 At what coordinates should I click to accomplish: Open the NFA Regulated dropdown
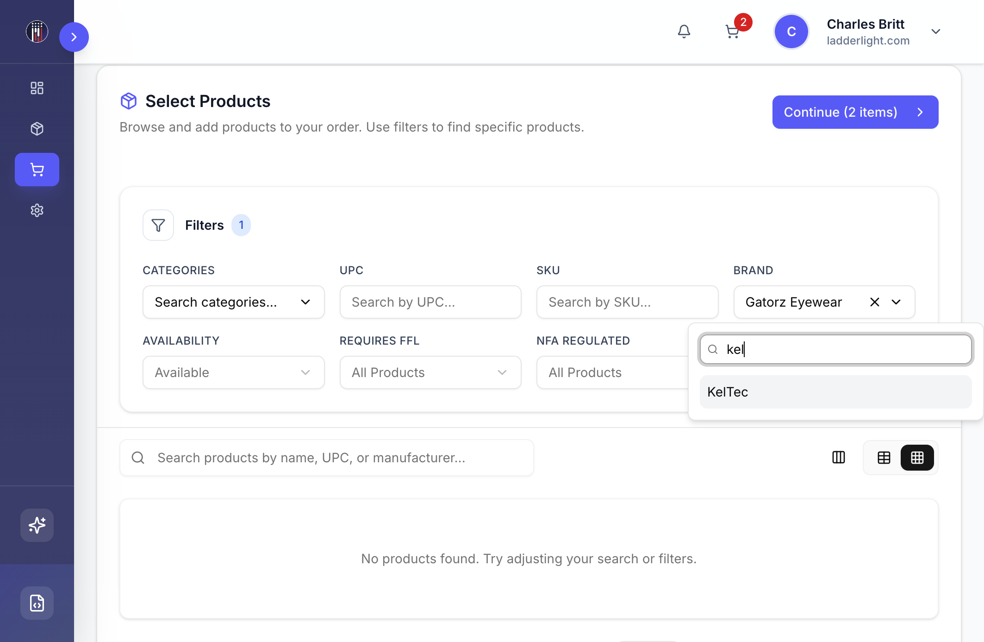[x=612, y=372]
